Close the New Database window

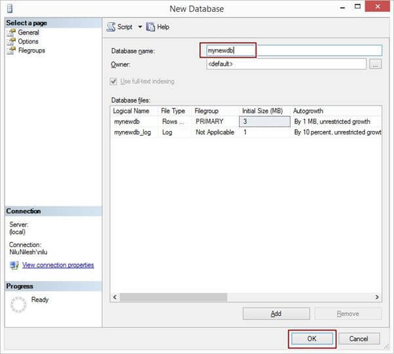coord(377,7)
